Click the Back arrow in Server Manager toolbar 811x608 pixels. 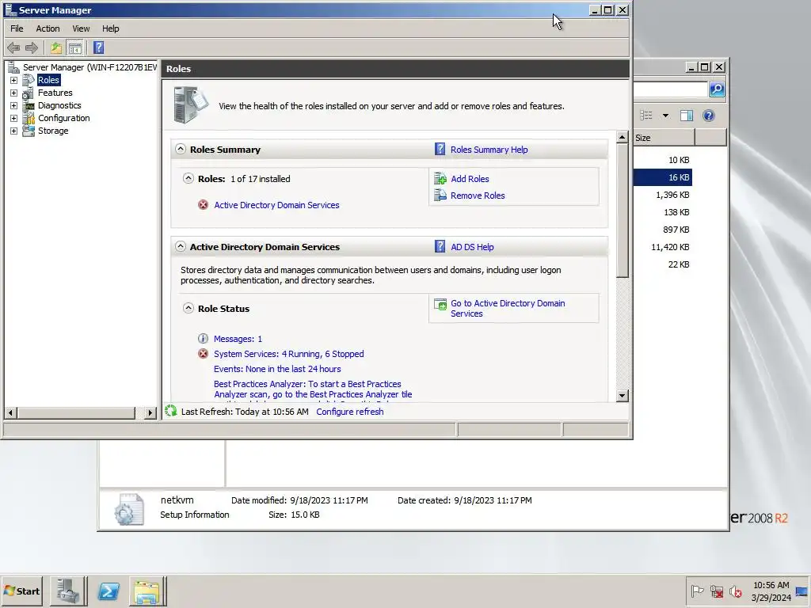(13, 48)
